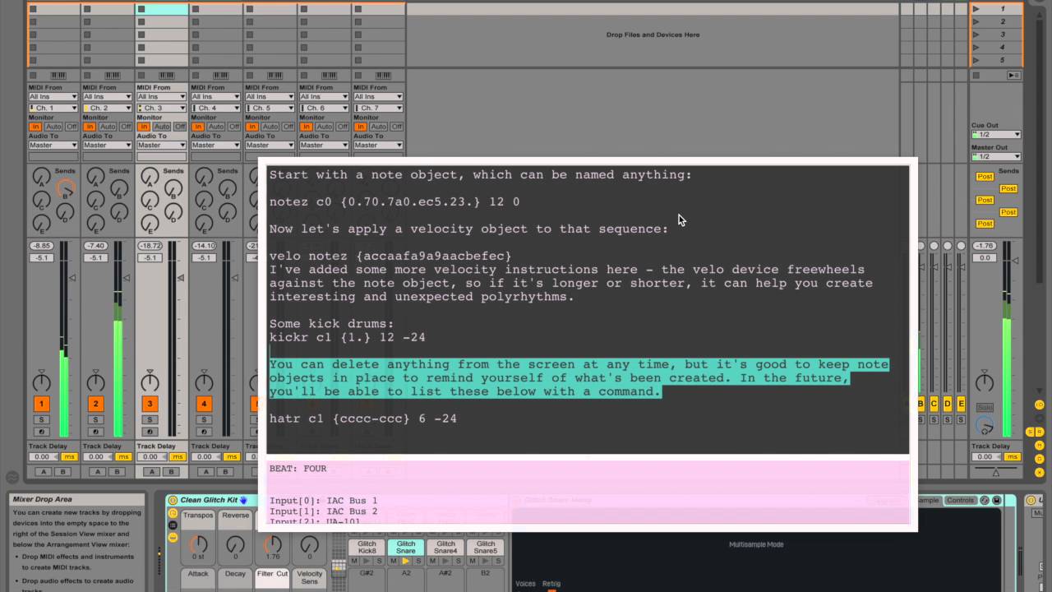Set track 2 monitor to In

point(90,127)
